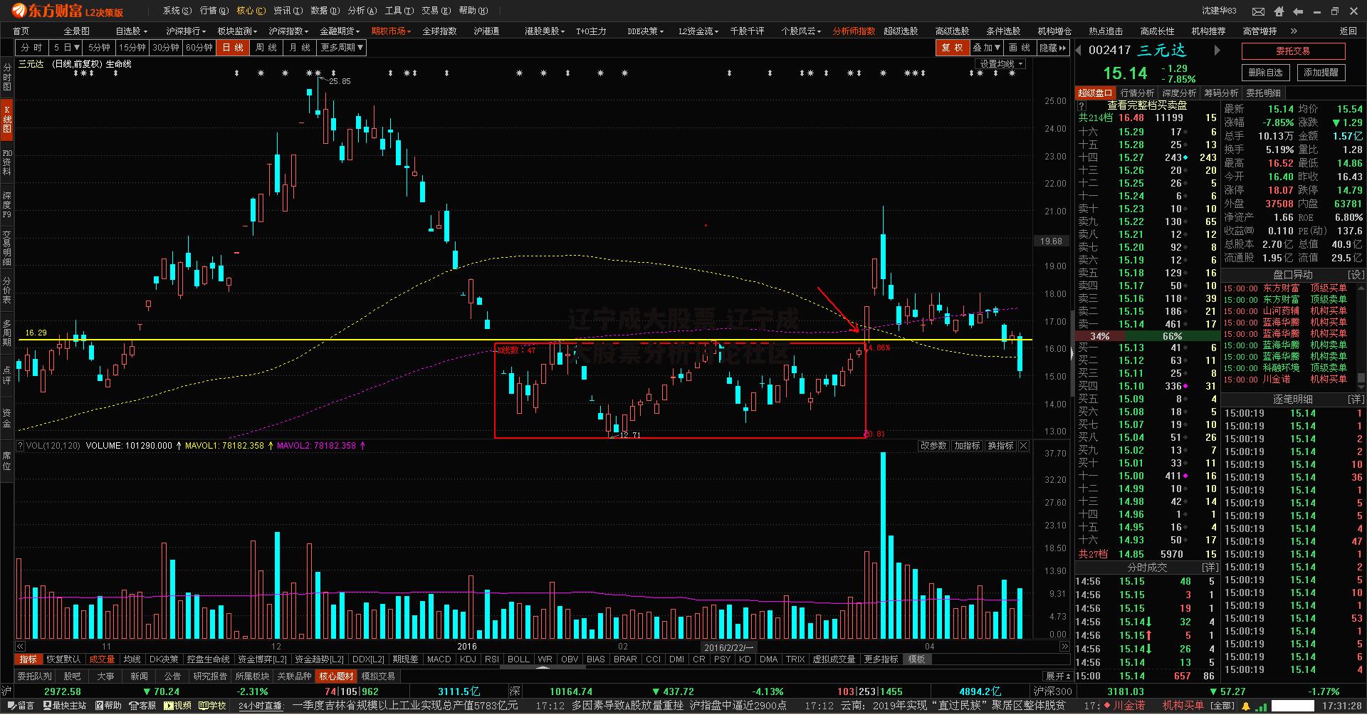Open 分价表 side tab
This screenshot has height=715, width=1367.
6,291
